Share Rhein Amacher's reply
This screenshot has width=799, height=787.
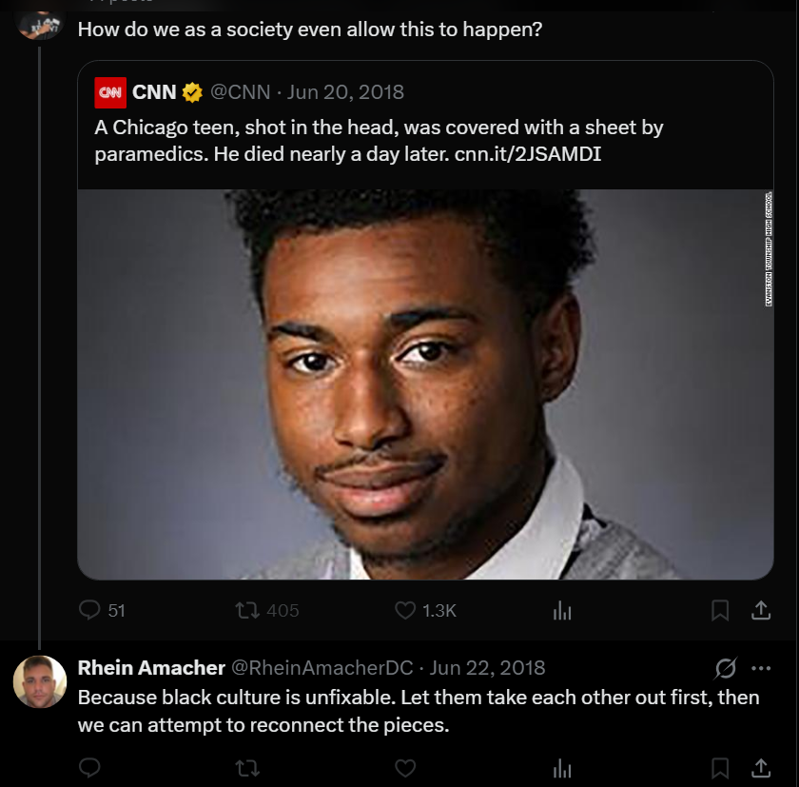(x=761, y=768)
